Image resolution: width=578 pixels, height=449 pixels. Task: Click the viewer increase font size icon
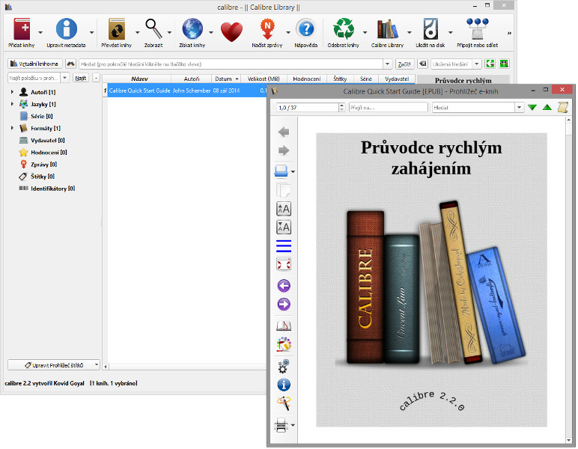pos(284,209)
